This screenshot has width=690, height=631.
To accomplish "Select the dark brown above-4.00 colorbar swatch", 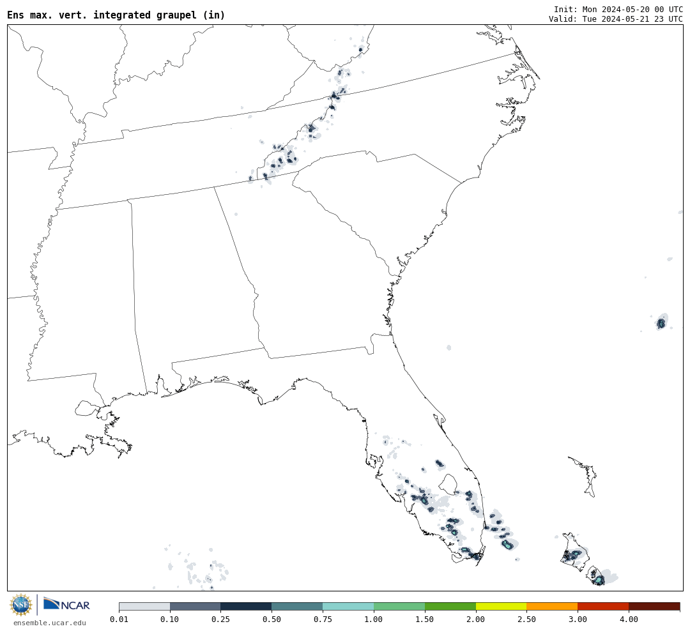I will point(654,607).
